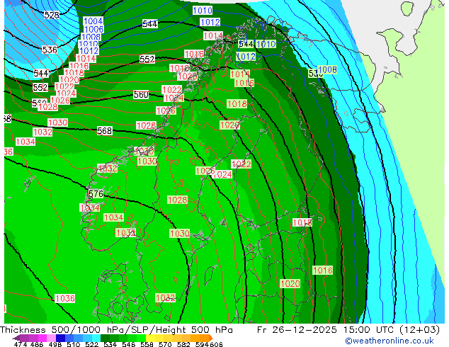Click the blue 1008 label beside 1006
The height and width of the screenshot is (347, 449).
point(91,37)
